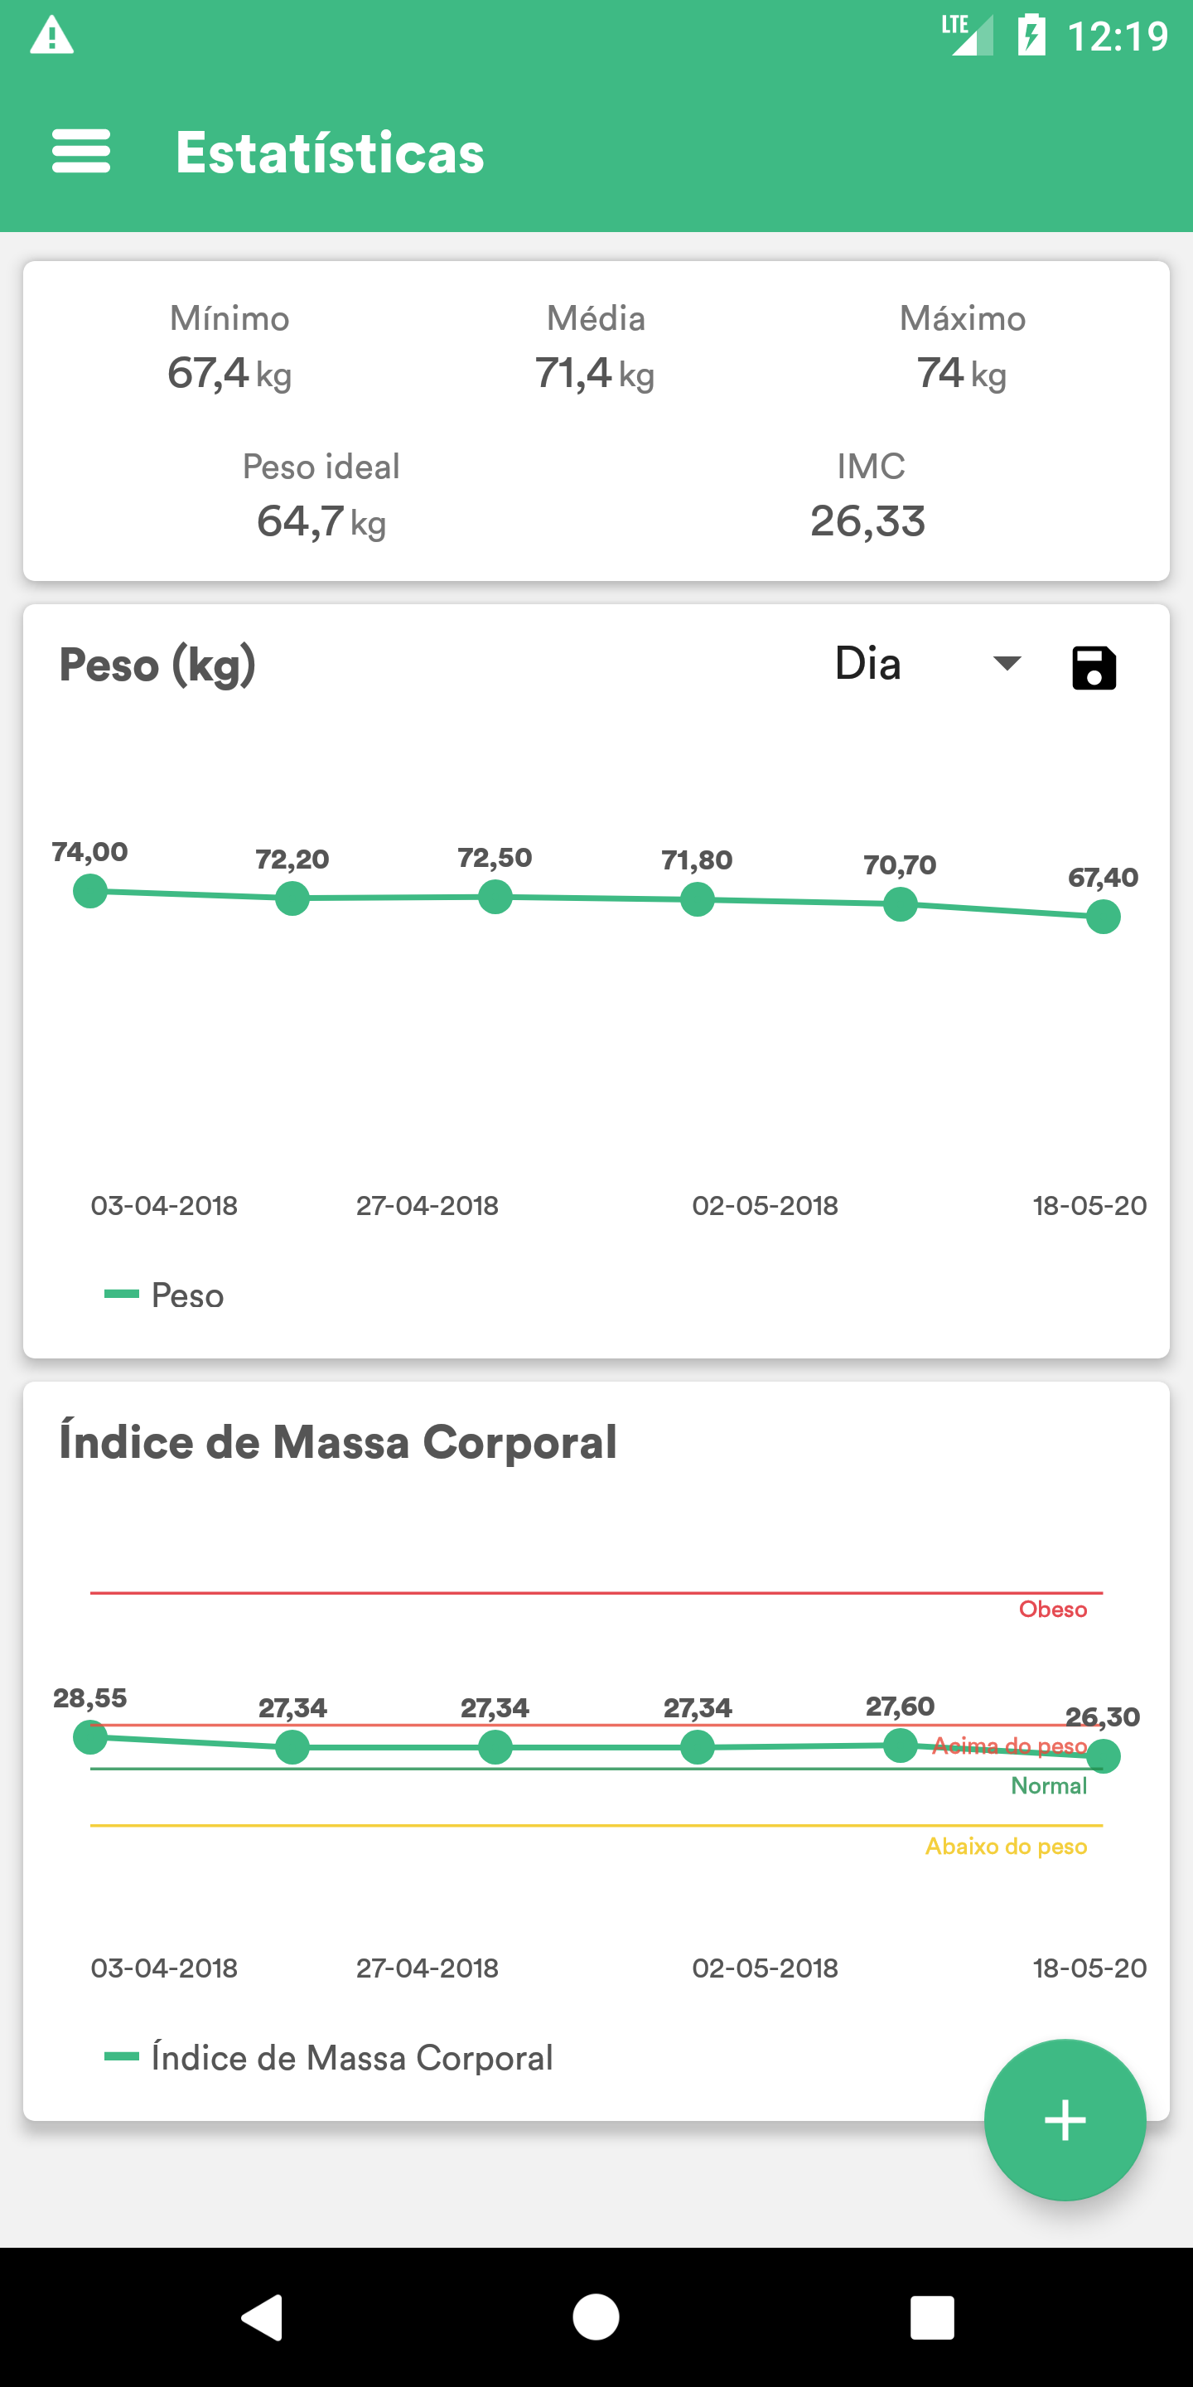This screenshot has height=2387, width=1193.
Task: Select the 72,50 weight data point
Action: tap(495, 896)
